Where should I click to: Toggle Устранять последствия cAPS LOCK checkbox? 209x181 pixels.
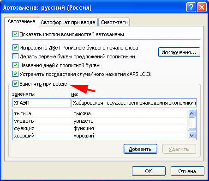pyautogui.click(x=15, y=74)
